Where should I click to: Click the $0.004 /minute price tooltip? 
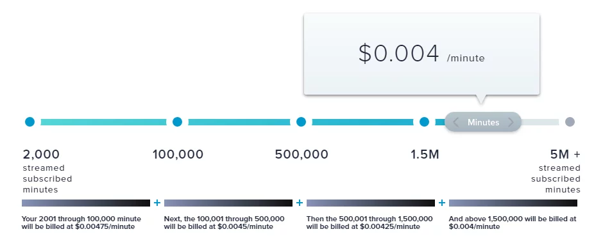[x=422, y=54]
